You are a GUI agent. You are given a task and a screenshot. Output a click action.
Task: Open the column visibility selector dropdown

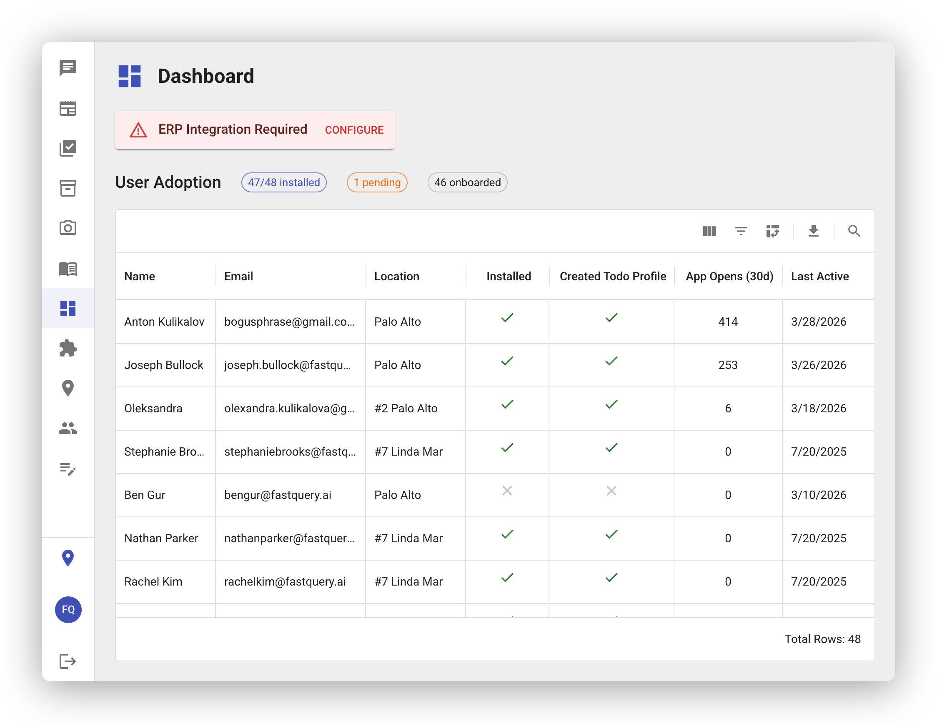(709, 231)
